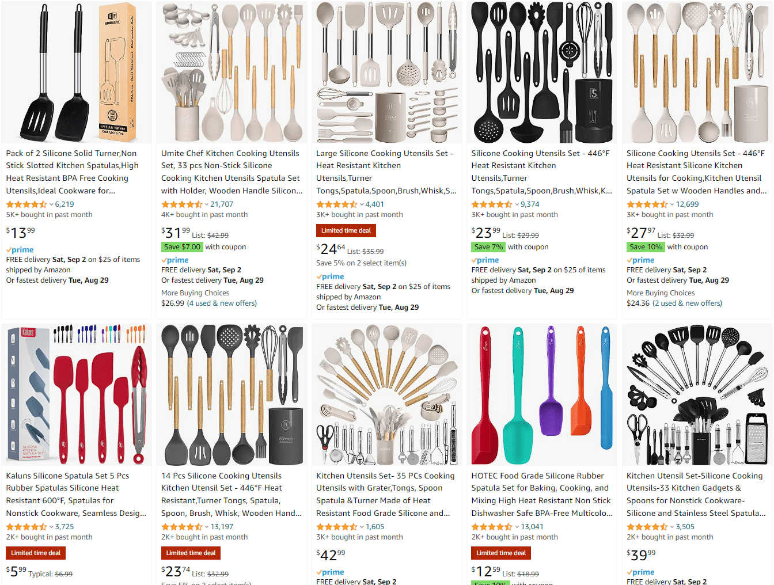Expand star rating popover for 12,699 reviews
The width and height of the screenshot is (774, 585).
[672, 204]
